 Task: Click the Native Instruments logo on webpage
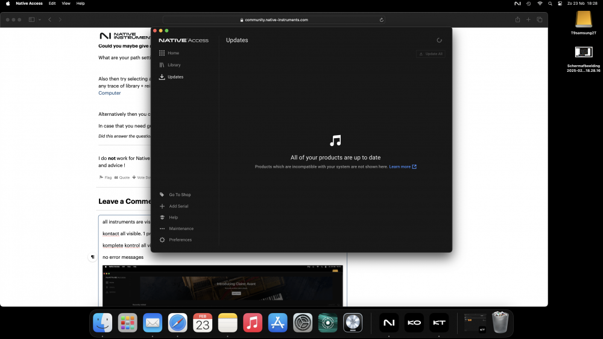click(x=125, y=36)
